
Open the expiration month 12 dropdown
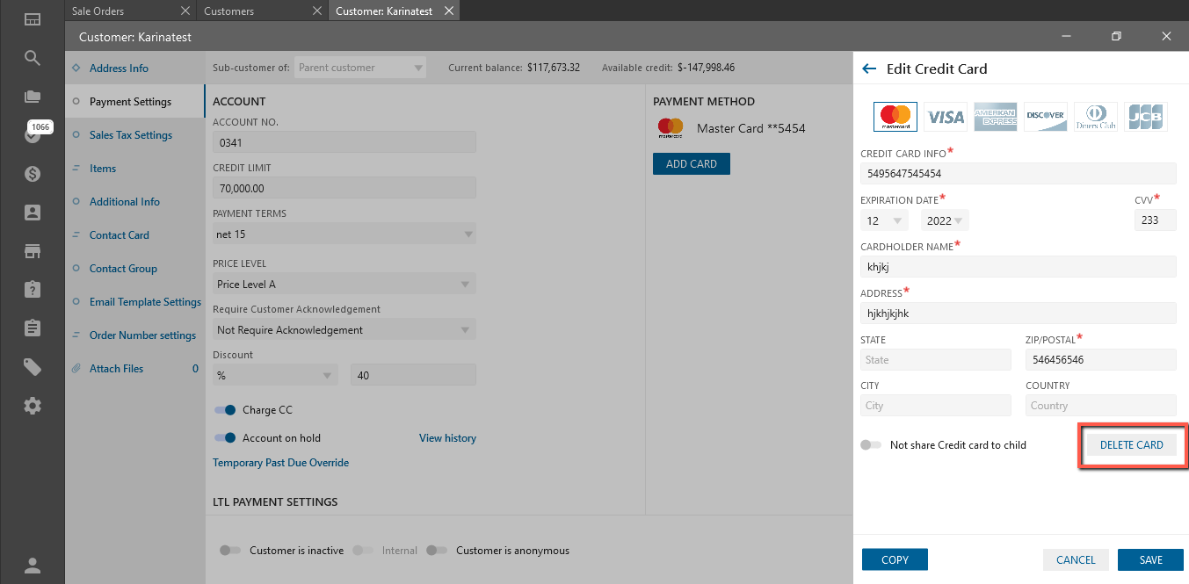884,220
